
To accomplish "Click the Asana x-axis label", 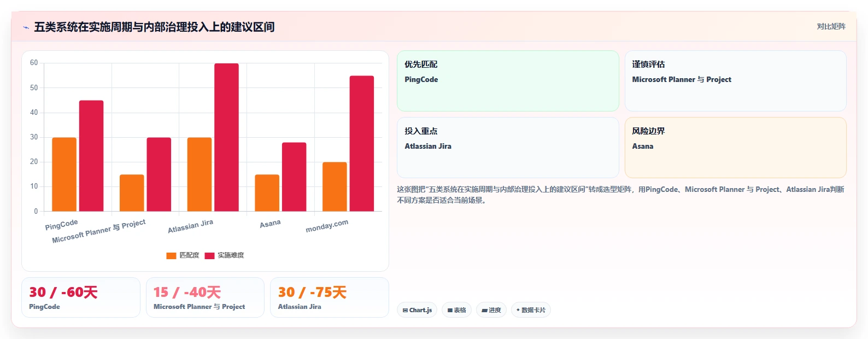I will click(270, 224).
